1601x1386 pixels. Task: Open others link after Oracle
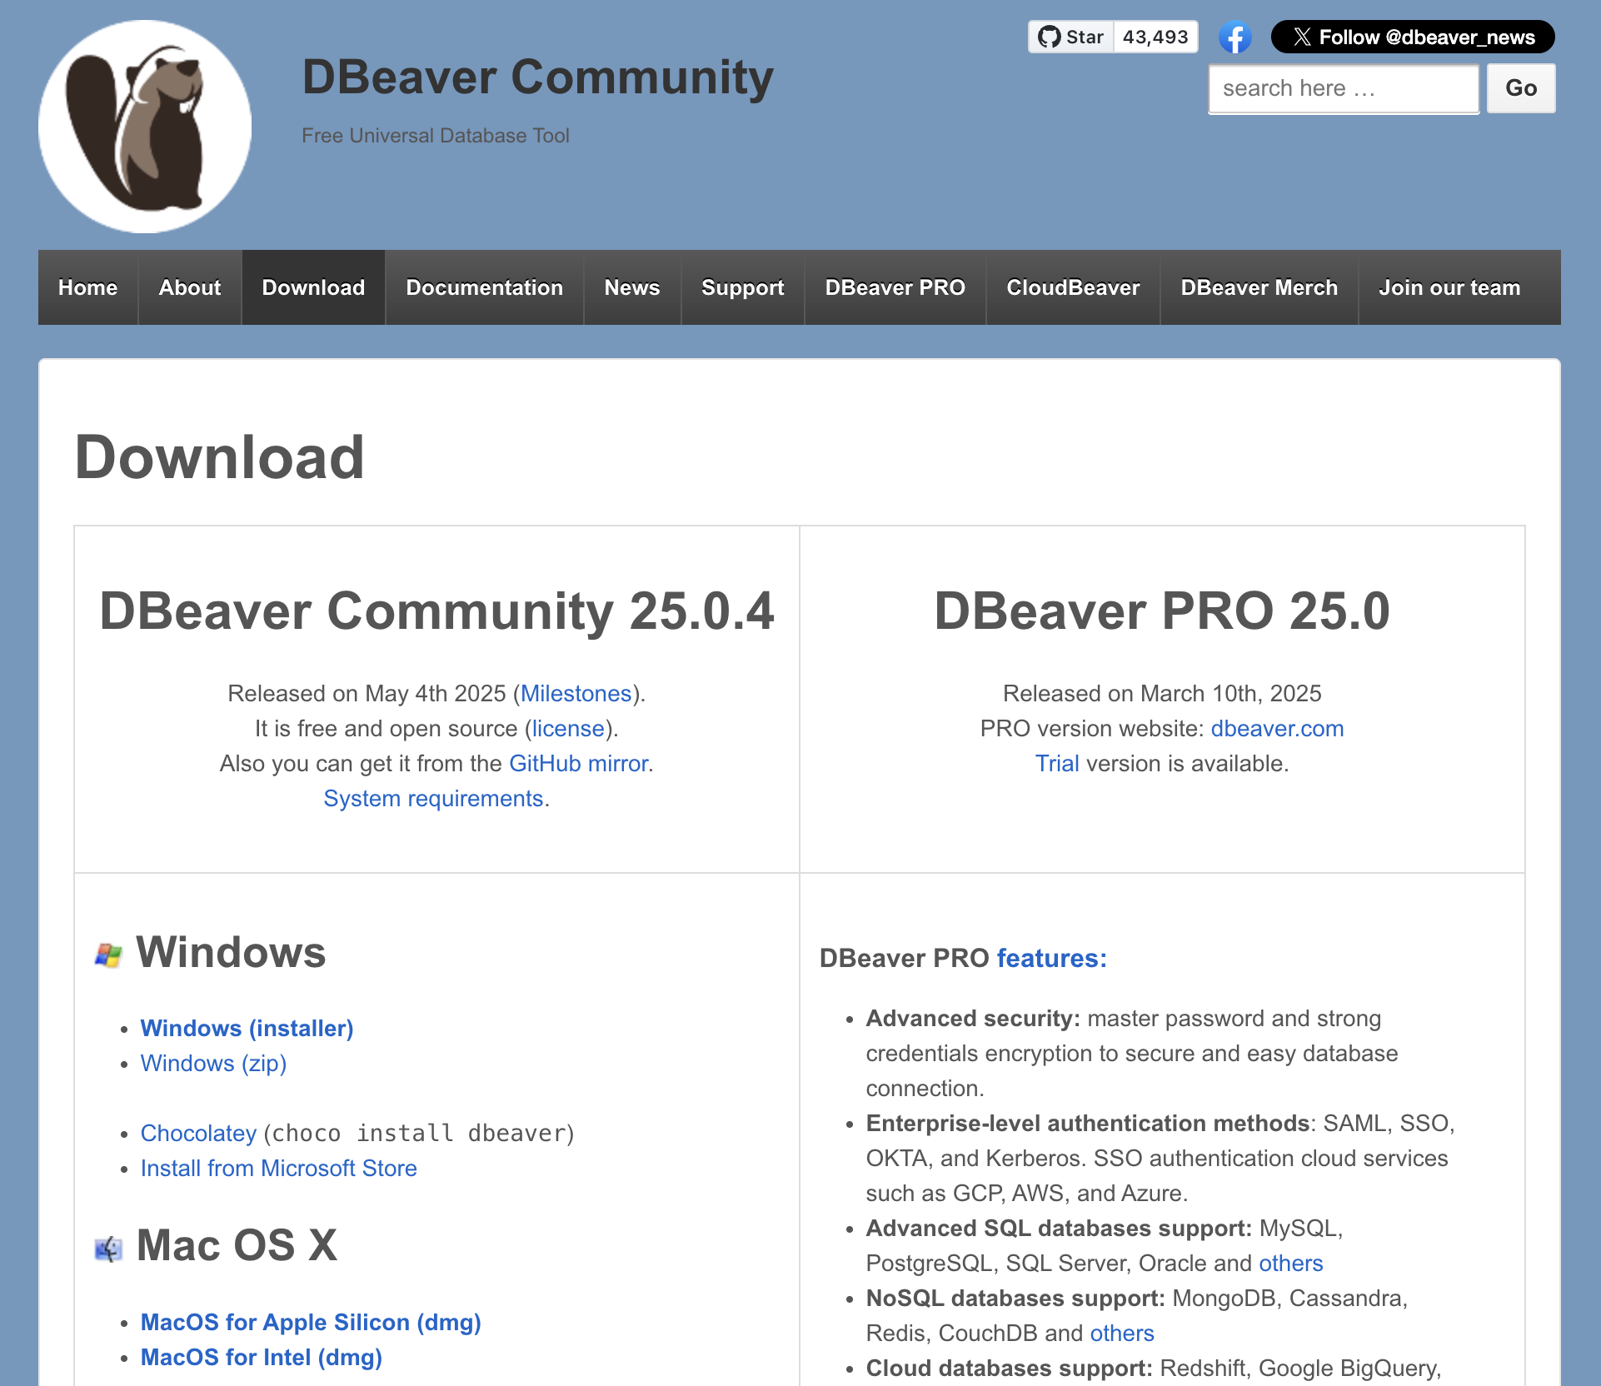tap(1290, 1264)
